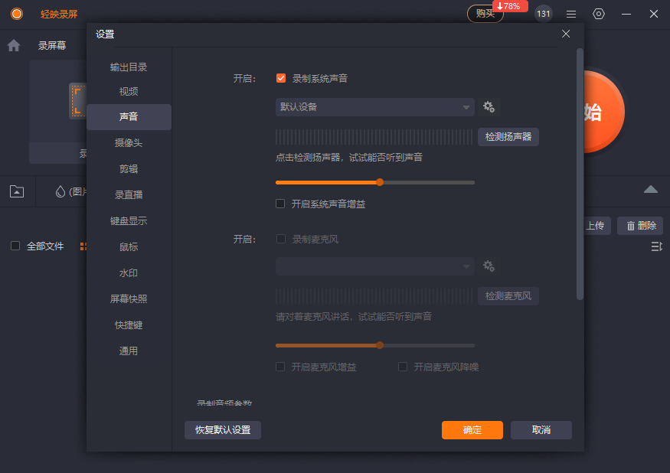
Task: Click the 录屏幕 tab in main window
Action: pyautogui.click(x=52, y=45)
